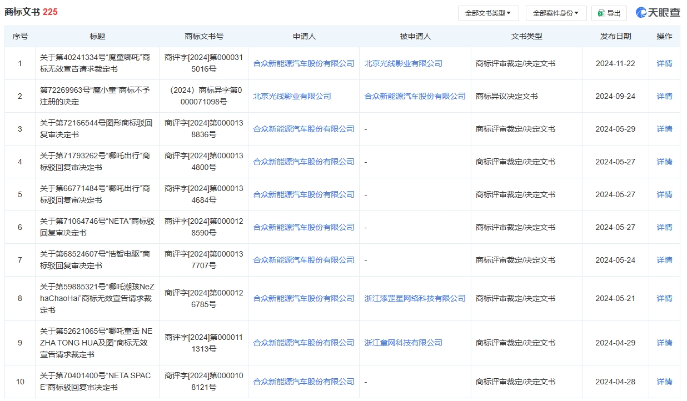Screen dimensions: 687x401
Task: Click the 商标文书 225 heading
Action: click(31, 12)
